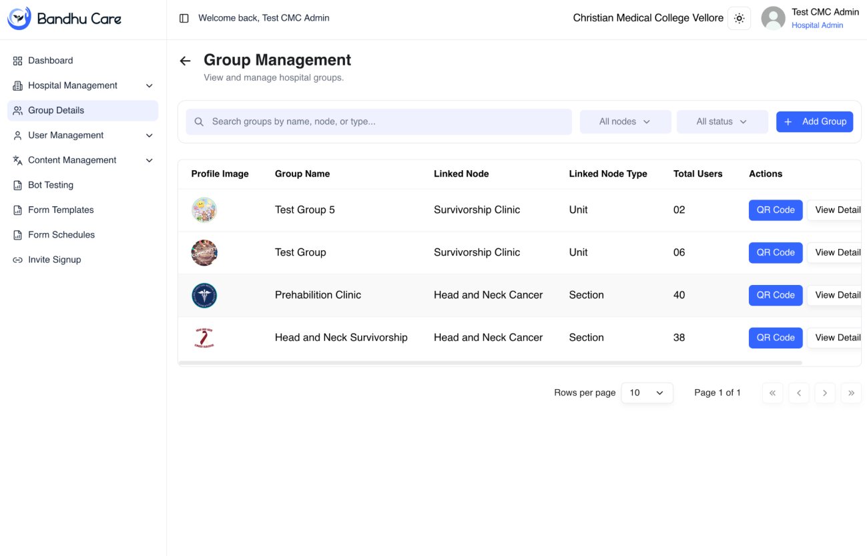
Task: Go back using the left arrow
Action: click(186, 61)
